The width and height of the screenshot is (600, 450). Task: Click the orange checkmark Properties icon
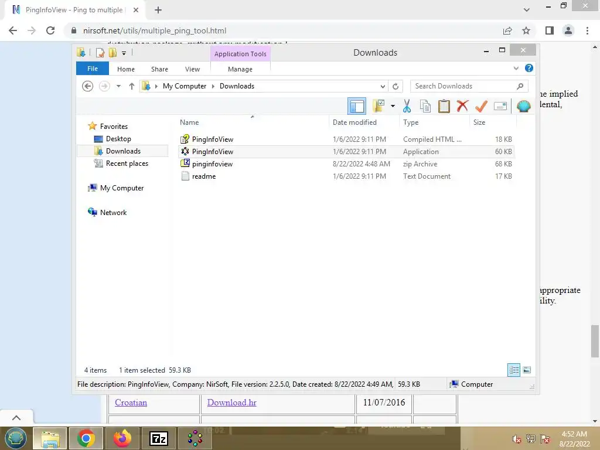pyautogui.click(x=481, y=106)
